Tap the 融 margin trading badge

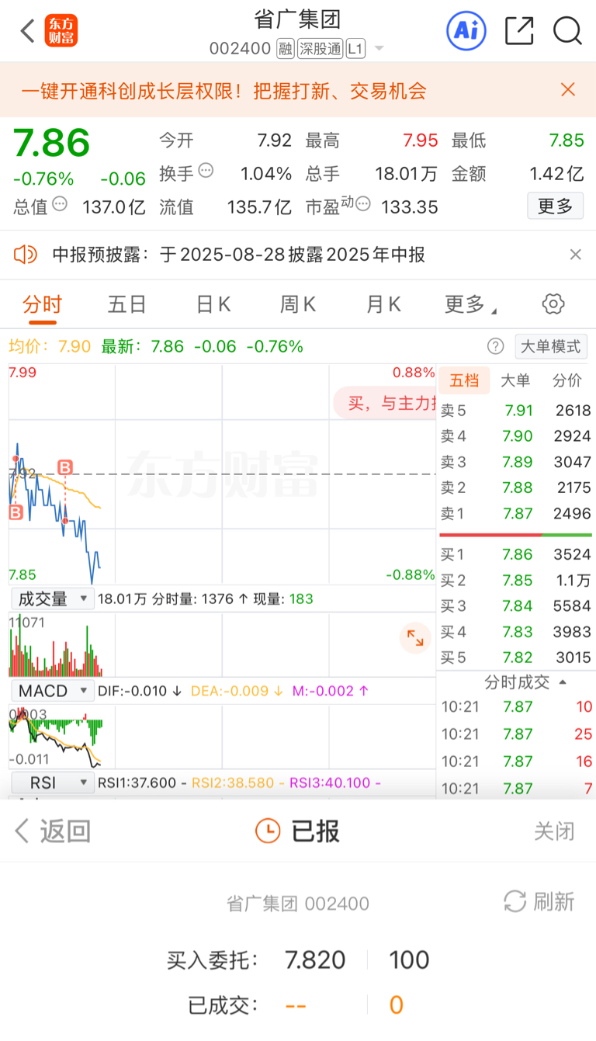pos(286,50)
